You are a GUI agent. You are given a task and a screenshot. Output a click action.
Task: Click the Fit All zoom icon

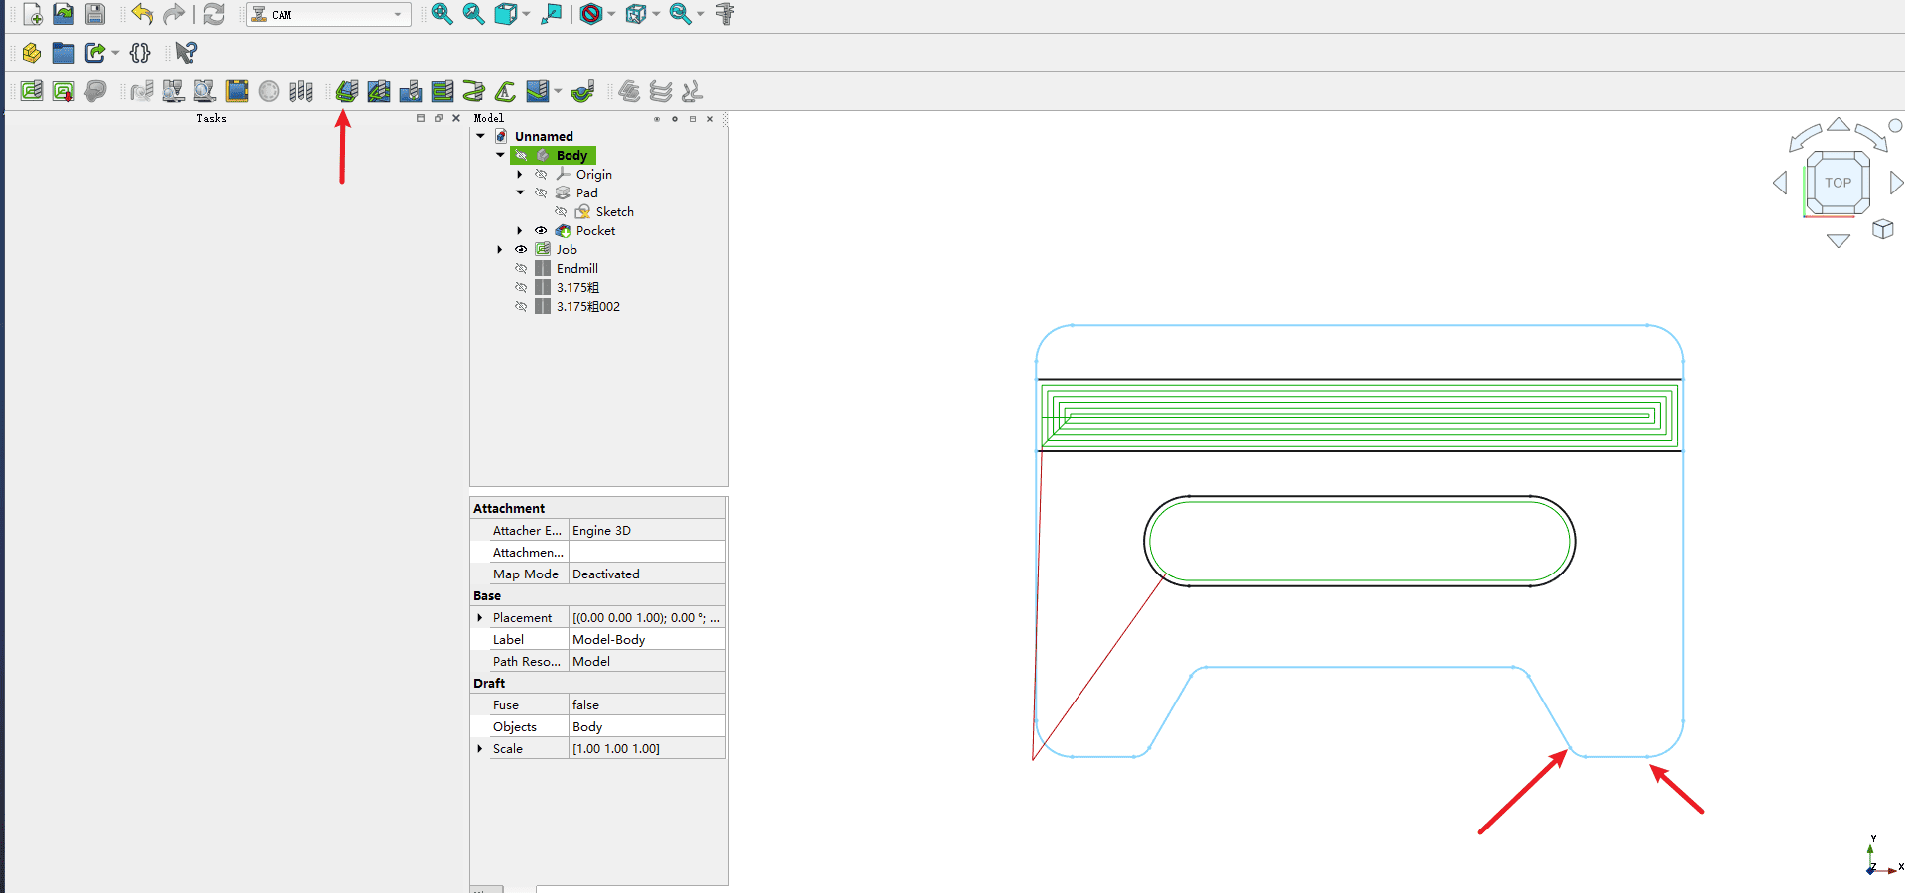tap(442, 14)
